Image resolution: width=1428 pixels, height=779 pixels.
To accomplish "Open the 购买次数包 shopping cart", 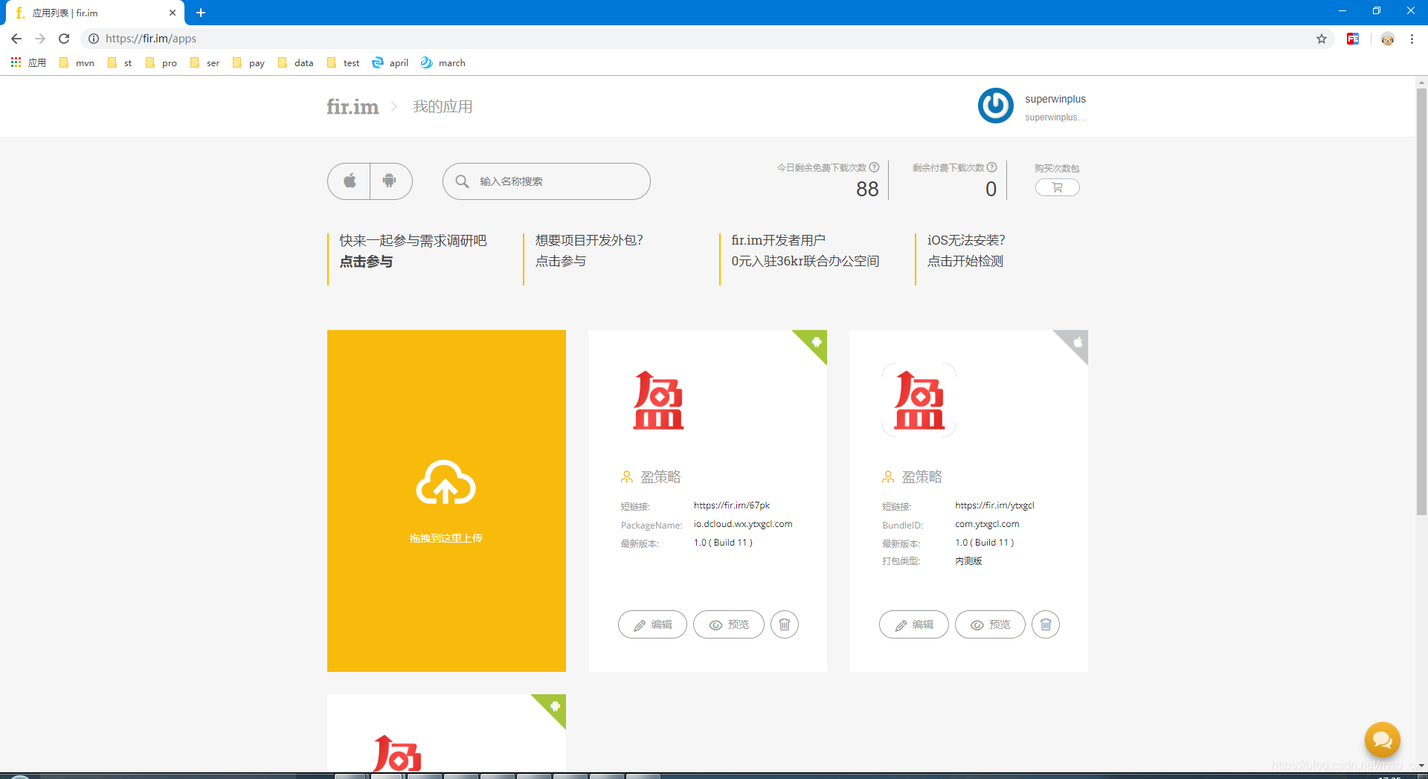I will pyautogui.click(x=1056, y=187).
